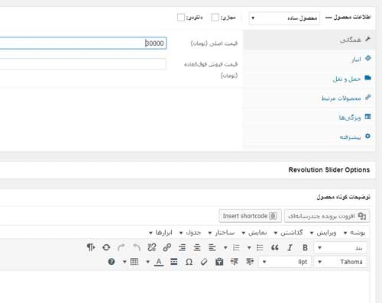Apply text color A icon
The width and height of the screenshot is (382, 303).
(159, 262)
